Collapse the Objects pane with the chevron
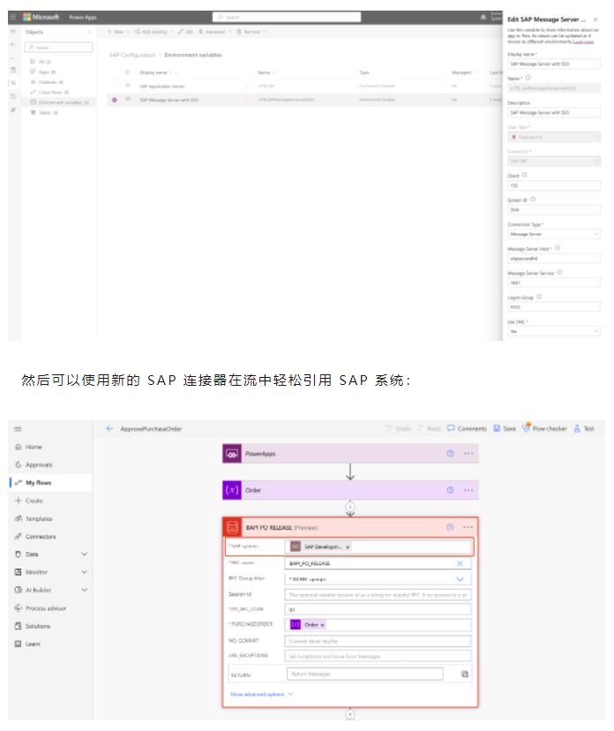Image resolution: width=614 pixels, height=731 pixels. coord(89,32)
